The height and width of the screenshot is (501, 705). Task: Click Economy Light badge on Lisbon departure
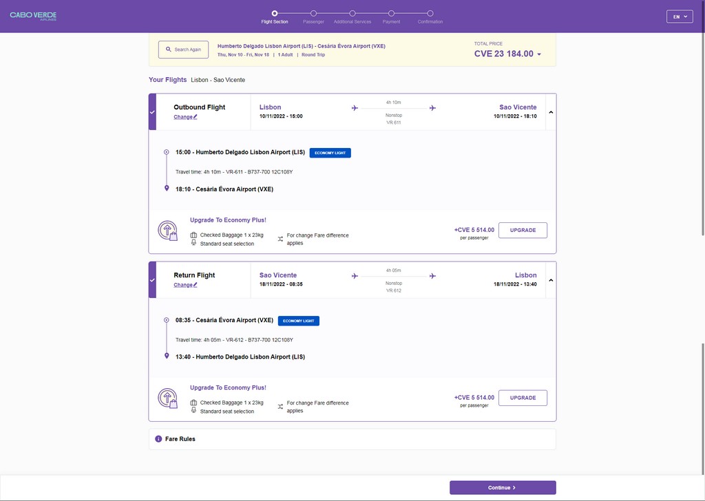pyautogui.click(x=330, y=153)
